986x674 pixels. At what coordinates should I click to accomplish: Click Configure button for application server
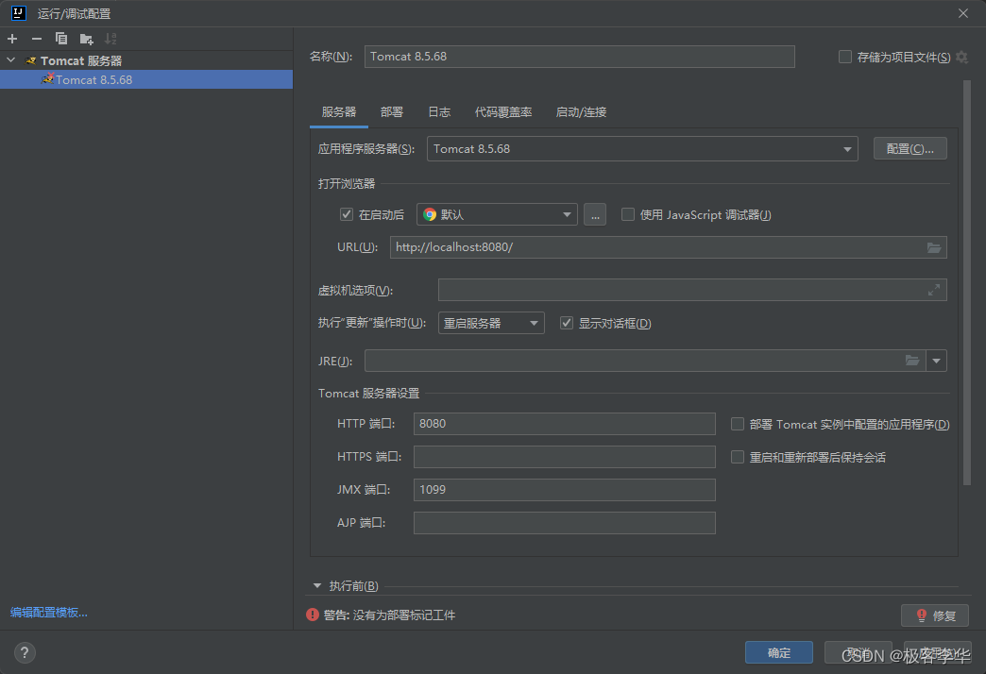(909, 149)
